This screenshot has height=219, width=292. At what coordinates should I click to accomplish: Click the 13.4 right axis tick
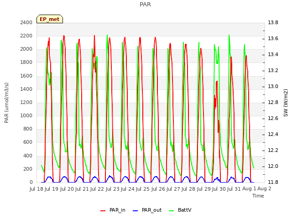click(273, 55)
